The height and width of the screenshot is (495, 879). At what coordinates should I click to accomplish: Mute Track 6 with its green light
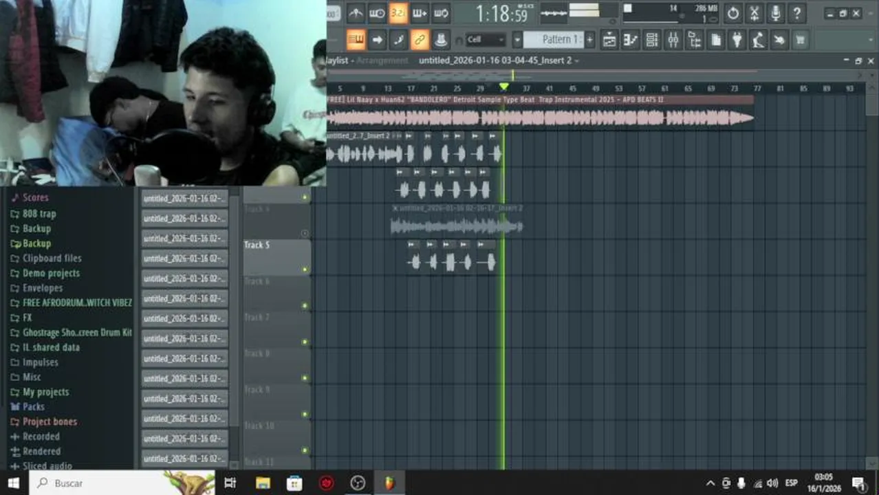pos(305,305)
